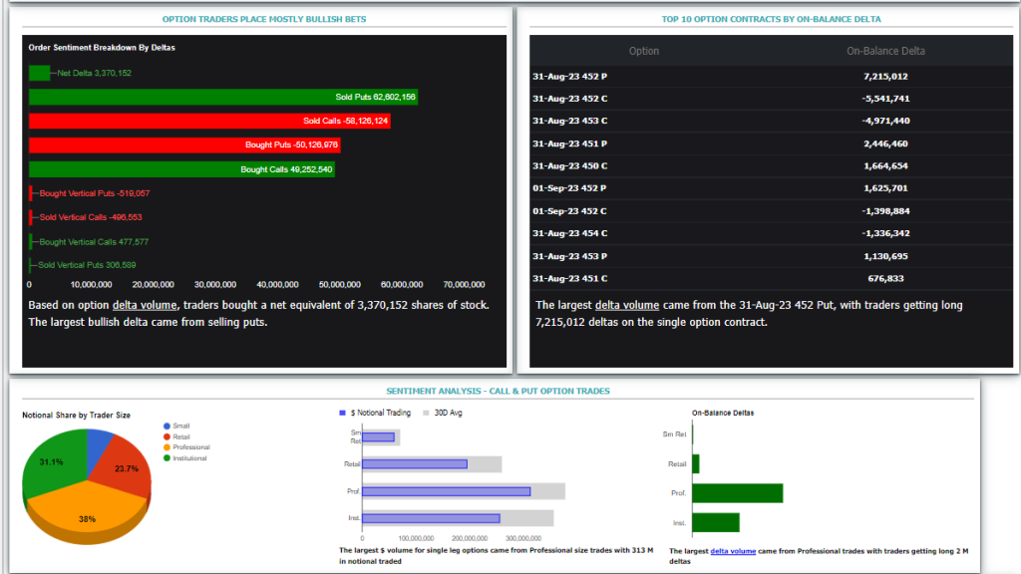Image resolution: width=1021 pixels, height=574 pixels.
Task: Select row 31-Aug-23 451 C
Action: (x=771, y=279)
